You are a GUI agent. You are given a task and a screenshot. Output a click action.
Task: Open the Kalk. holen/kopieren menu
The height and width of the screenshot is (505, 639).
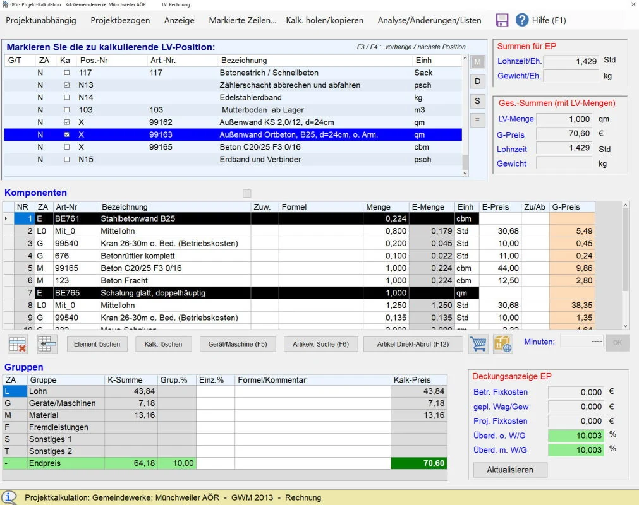[324, 20]
